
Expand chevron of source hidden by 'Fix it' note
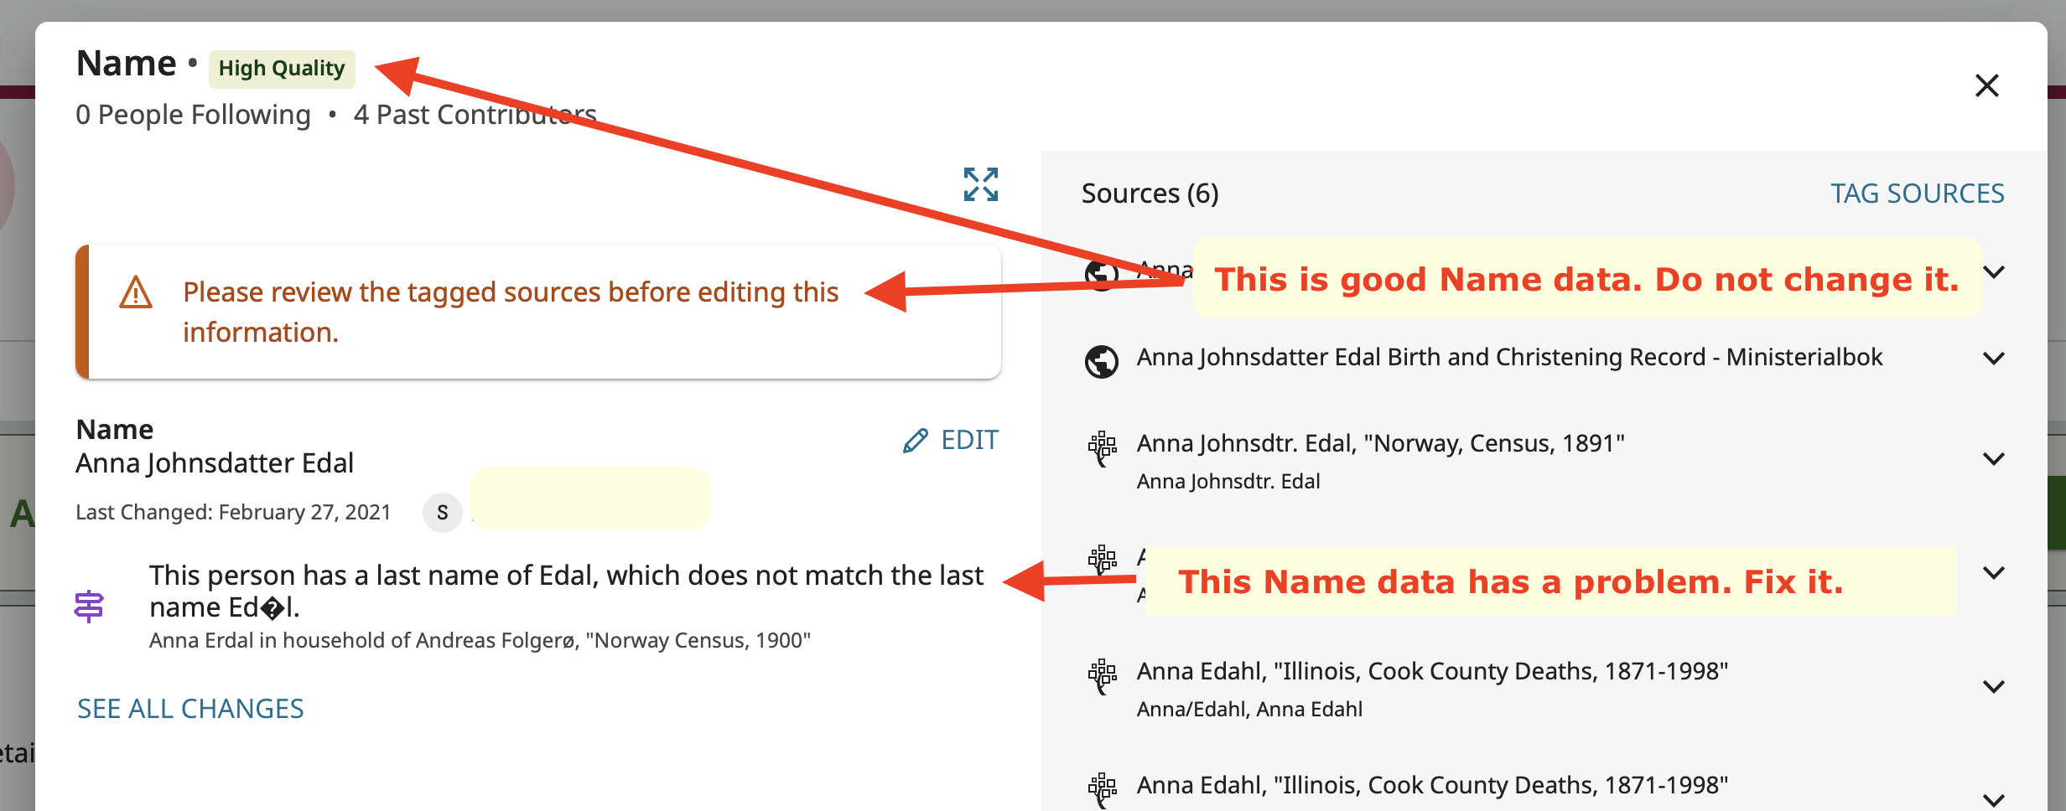click(x=1994, y=573)
